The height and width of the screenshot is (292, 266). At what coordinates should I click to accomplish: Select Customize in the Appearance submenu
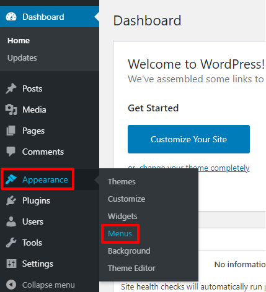point(126,199)
